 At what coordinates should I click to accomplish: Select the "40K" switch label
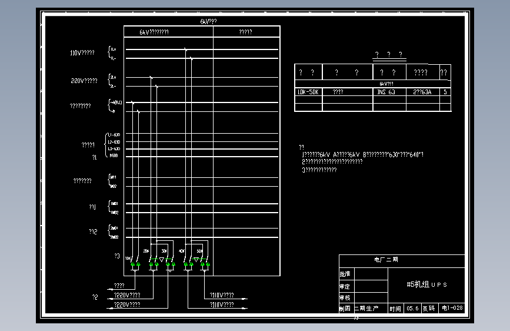coord(182,251)
